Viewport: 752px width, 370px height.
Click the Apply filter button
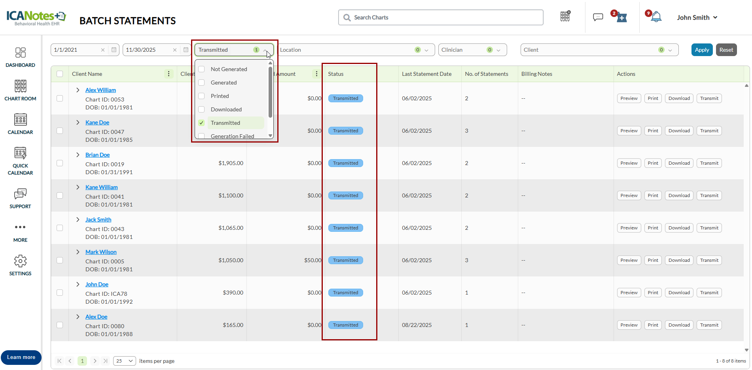click(702, 50)
